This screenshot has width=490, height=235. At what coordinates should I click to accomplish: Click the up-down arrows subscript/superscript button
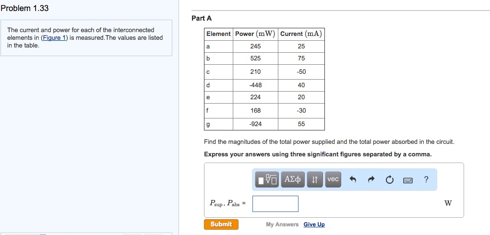[315, 179]
